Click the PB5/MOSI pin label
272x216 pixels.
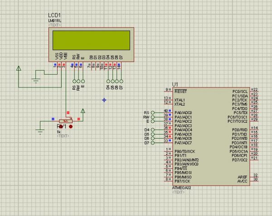pyautogui.click(x=183, y=173)
